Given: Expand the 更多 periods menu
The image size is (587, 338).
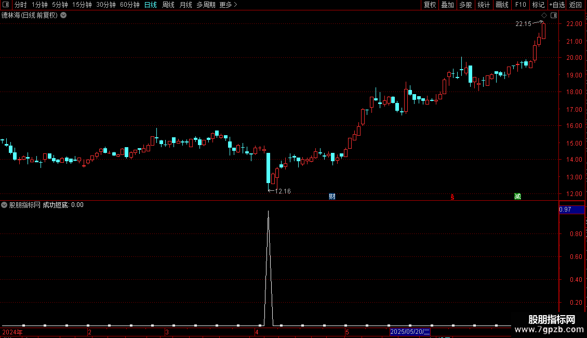Looking at the screenshot, I should (229, 5).
